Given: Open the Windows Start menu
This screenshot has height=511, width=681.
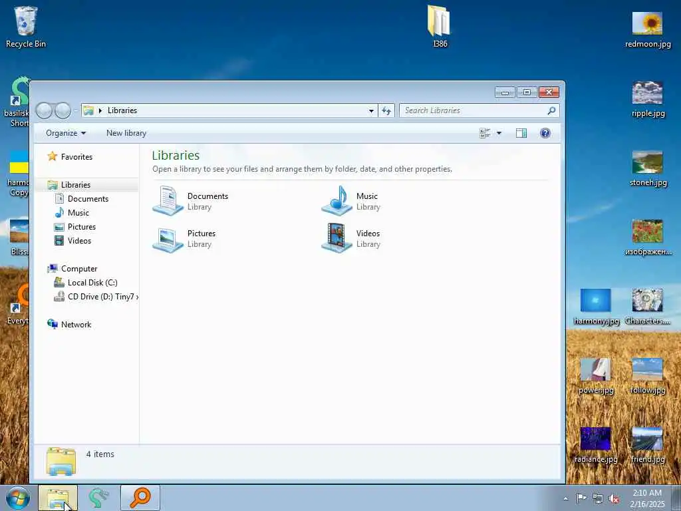Looking at the screenshot, I should click(18, 498).
